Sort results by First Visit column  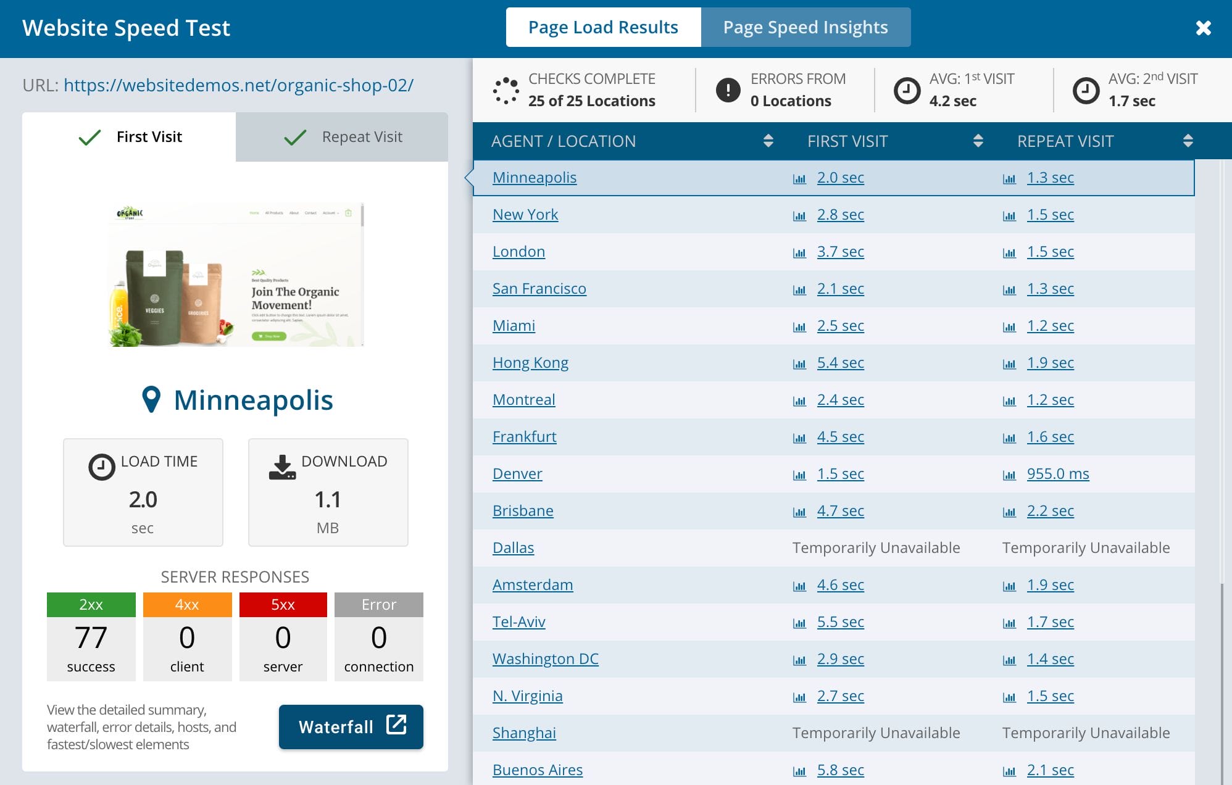[x=978, y=141]
